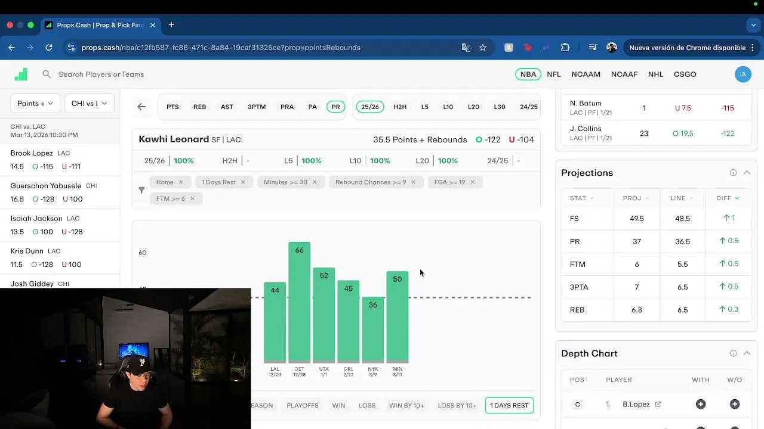Open a new browser tab
764x429 pixels.
coord(171,25)
